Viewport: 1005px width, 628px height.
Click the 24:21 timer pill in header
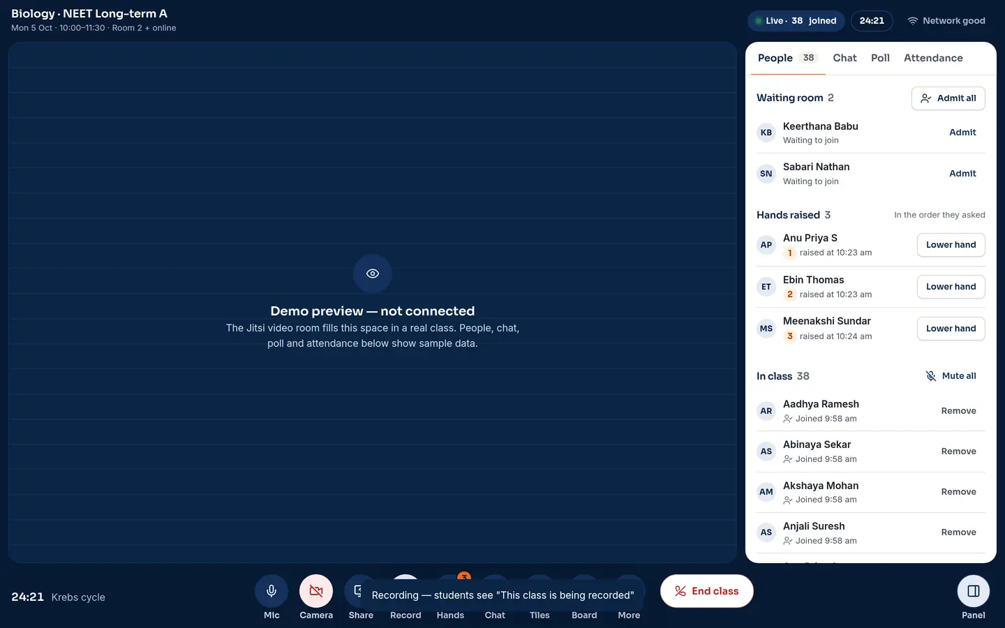(872, 21)
